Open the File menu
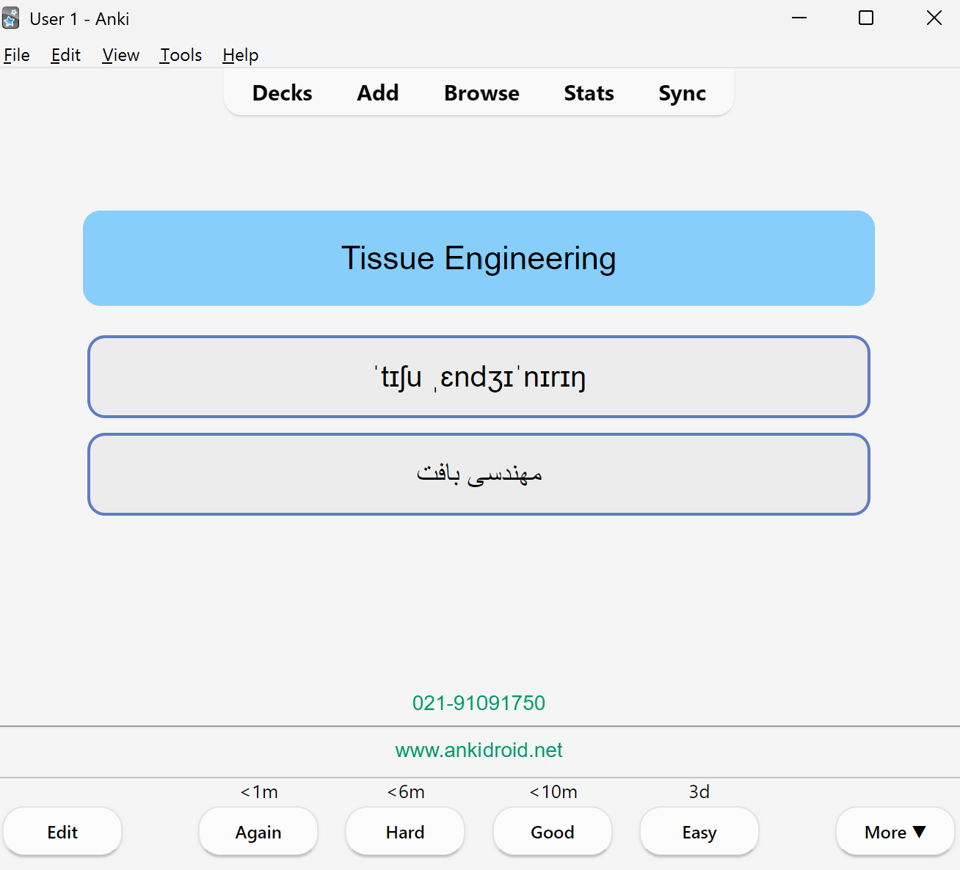 pos(17,55)
